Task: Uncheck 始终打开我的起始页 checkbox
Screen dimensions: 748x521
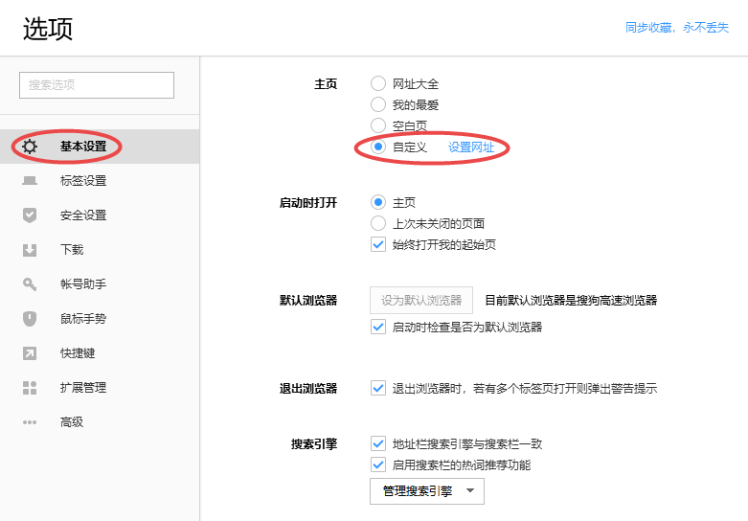Action: (378, 244)
